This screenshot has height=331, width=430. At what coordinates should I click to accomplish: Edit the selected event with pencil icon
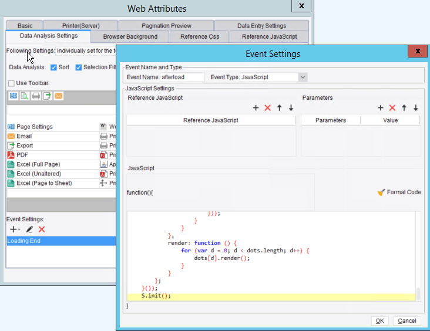(29, 229)
